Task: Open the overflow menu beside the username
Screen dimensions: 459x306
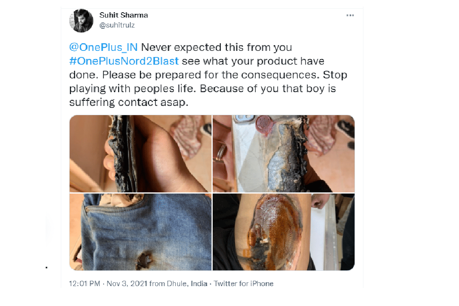Action: [x=350, y=15]
